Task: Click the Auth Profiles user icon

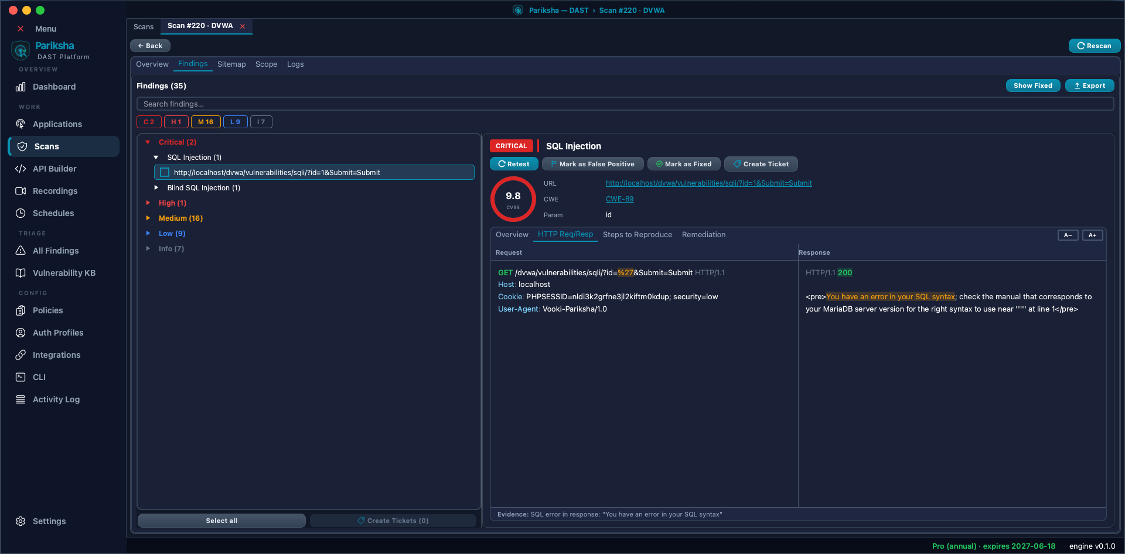Action: pos(21,333)
